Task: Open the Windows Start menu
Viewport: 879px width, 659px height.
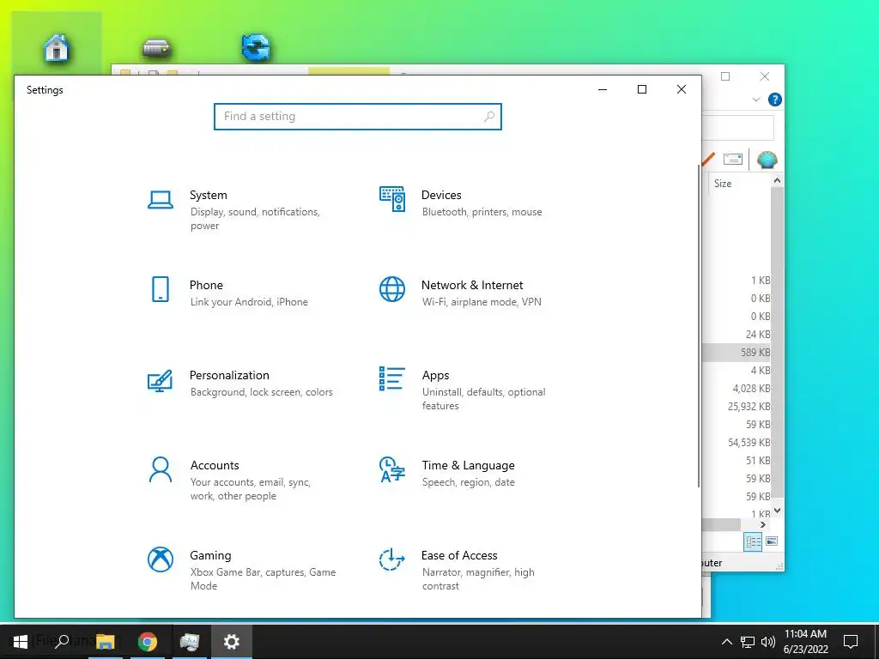Action: point(21,642)
